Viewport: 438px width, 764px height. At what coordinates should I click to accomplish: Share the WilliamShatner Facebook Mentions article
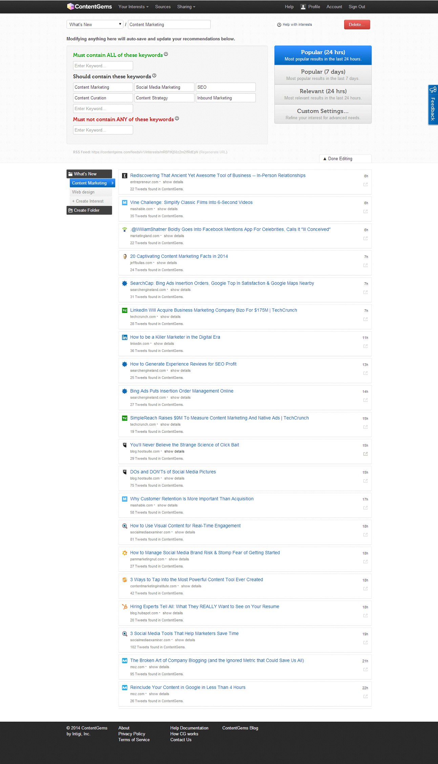366,238
